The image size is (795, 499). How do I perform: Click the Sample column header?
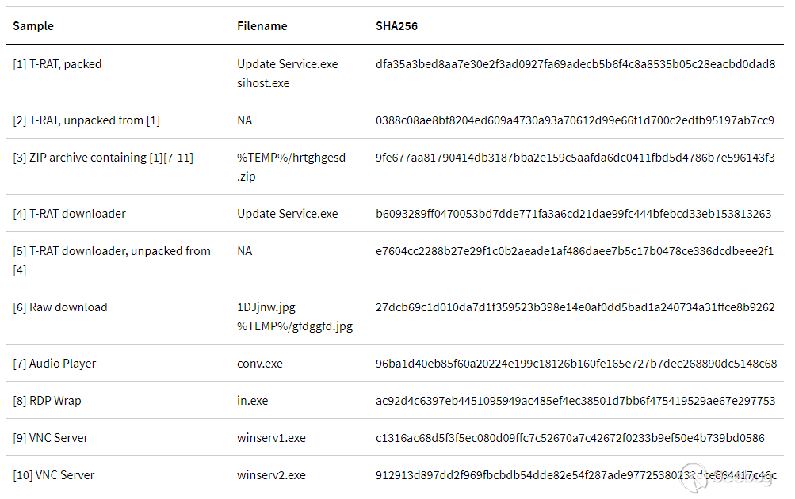(33, 26)
